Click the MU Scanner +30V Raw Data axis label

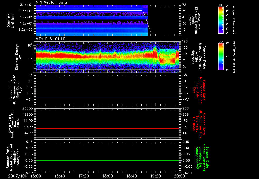15,90
